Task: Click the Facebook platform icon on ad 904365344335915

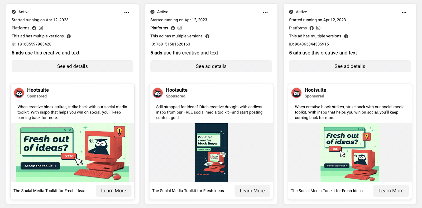Action: click(311, 28)
